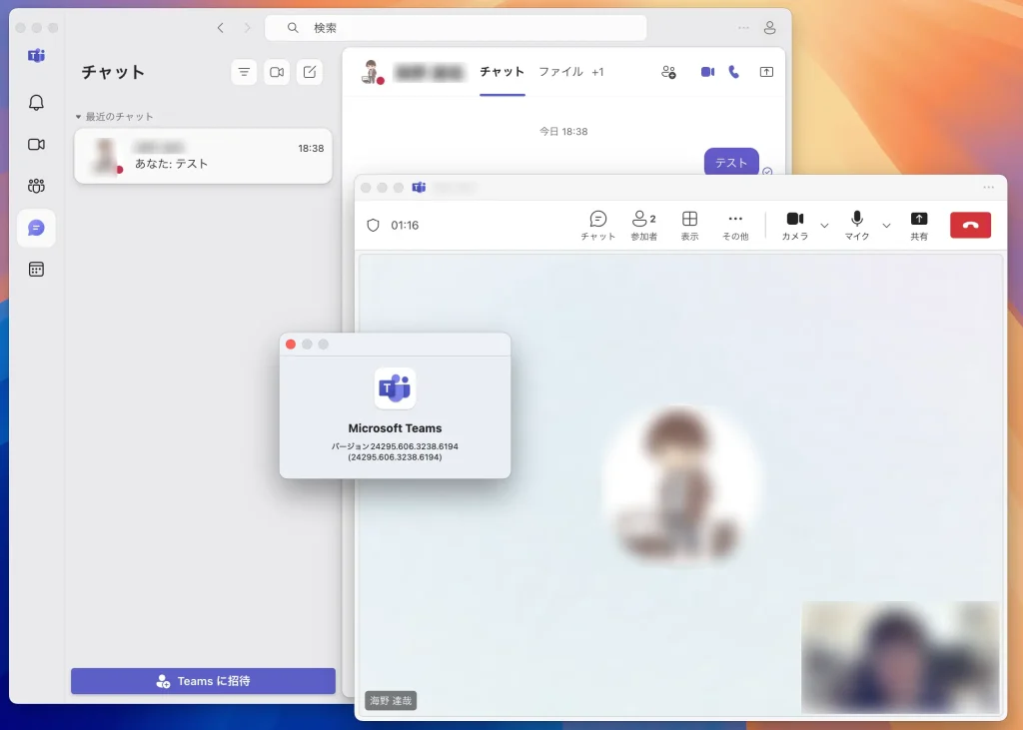Close the Microsoft Teams about dialog

tap(291, 345)
